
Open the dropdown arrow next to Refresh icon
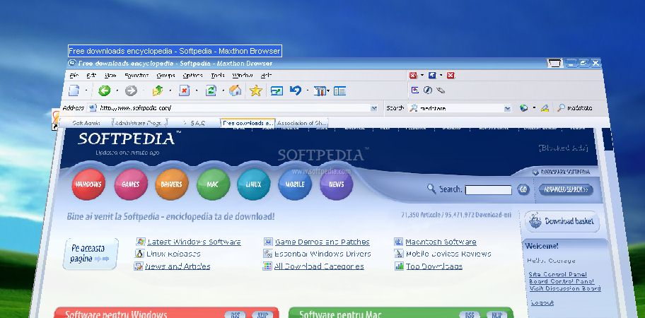click(223, 90)
